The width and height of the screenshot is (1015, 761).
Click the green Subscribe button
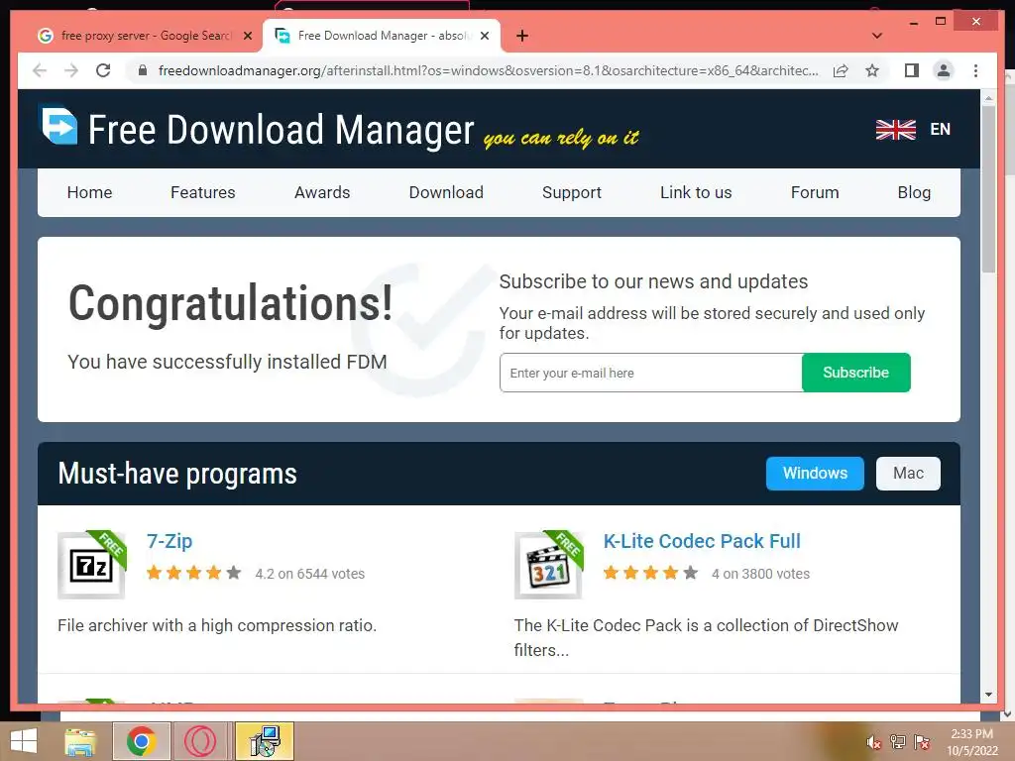[x=855, y=373]
